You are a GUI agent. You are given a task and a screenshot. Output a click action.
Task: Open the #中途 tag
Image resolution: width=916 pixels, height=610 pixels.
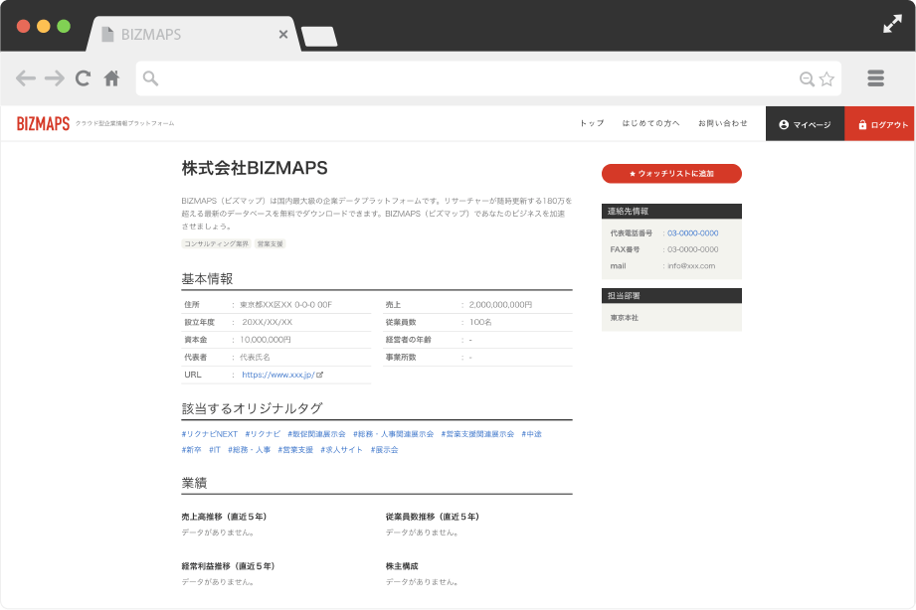[532, 434]
